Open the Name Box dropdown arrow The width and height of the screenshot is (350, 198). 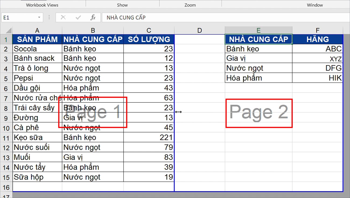point(39,17)
